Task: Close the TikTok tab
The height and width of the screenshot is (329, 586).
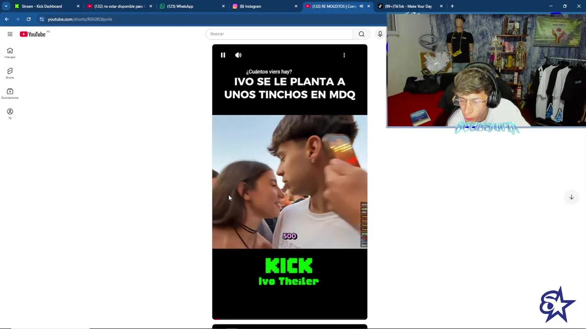Action: [x=441, y=6]
